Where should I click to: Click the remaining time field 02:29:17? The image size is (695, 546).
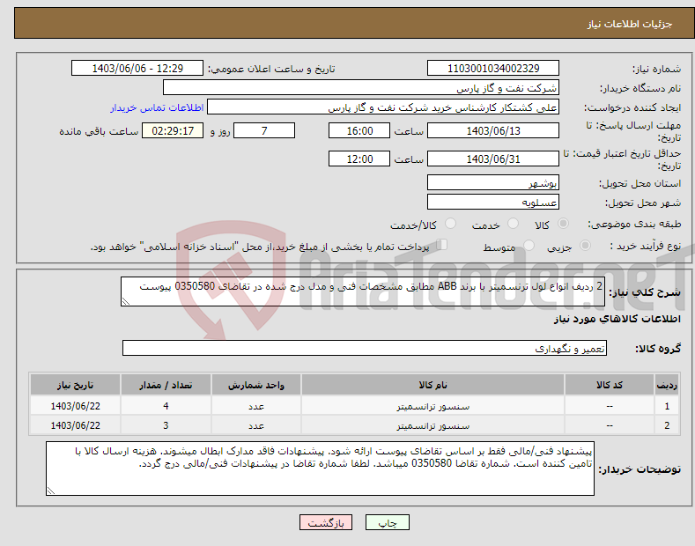point(173,130)
